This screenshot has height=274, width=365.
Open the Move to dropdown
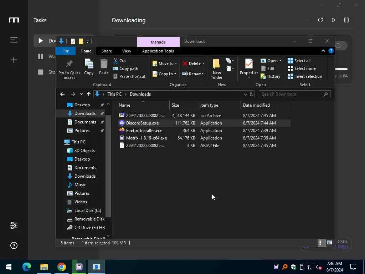click(x=165, y=64)
